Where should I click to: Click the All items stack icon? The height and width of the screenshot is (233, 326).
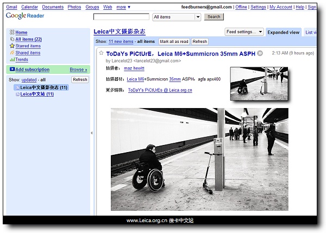[x=12, y=39]
